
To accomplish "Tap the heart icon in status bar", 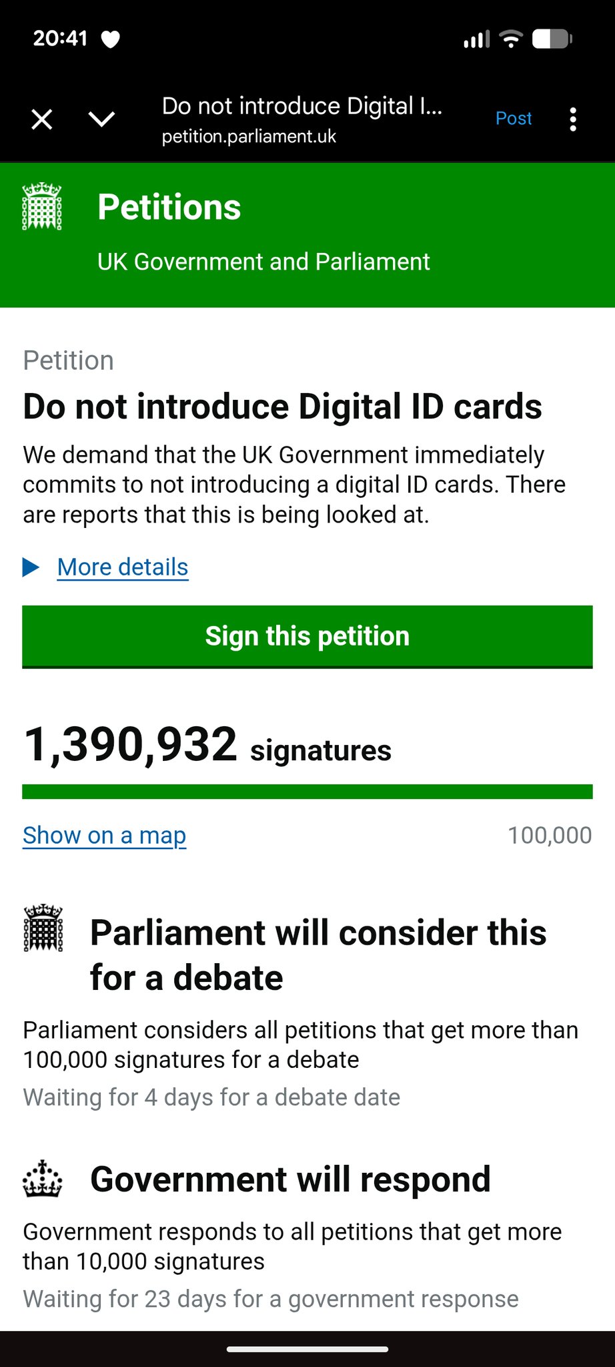I will click(111, 39).
